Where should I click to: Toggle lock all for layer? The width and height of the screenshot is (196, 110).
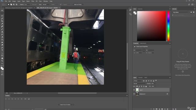click(x=146, y=86)
